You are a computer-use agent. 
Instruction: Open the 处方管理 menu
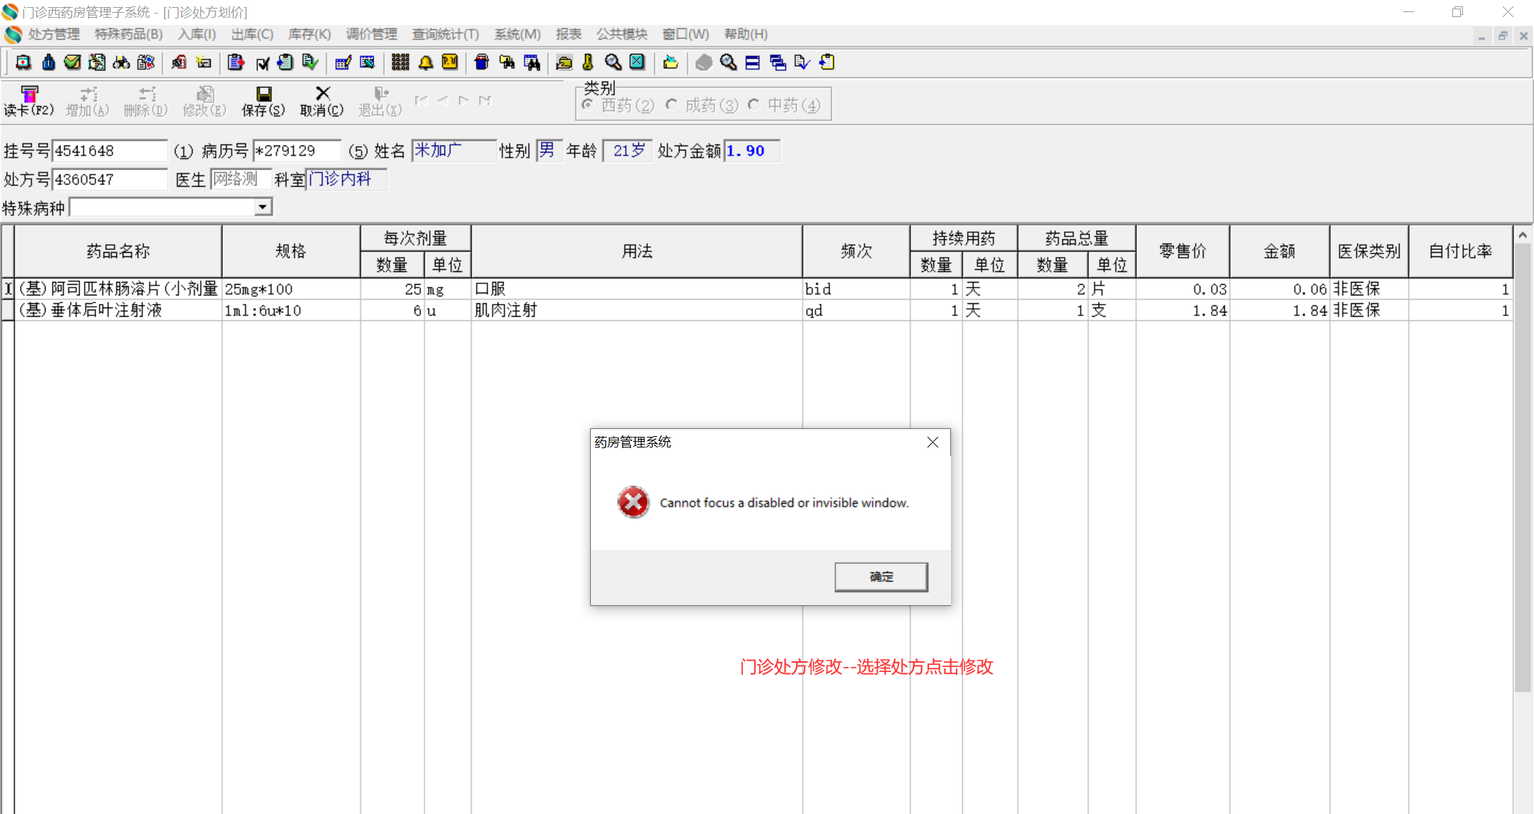click(53, 34)
